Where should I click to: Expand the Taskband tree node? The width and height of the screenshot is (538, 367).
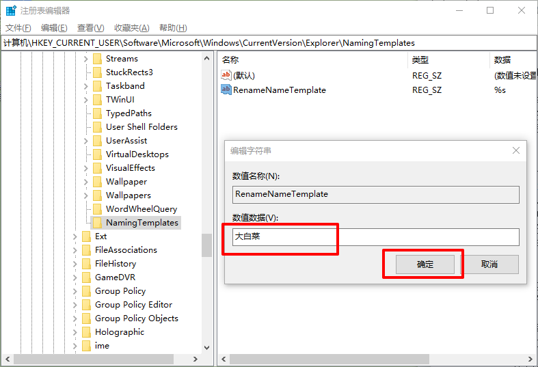(86, 86)
